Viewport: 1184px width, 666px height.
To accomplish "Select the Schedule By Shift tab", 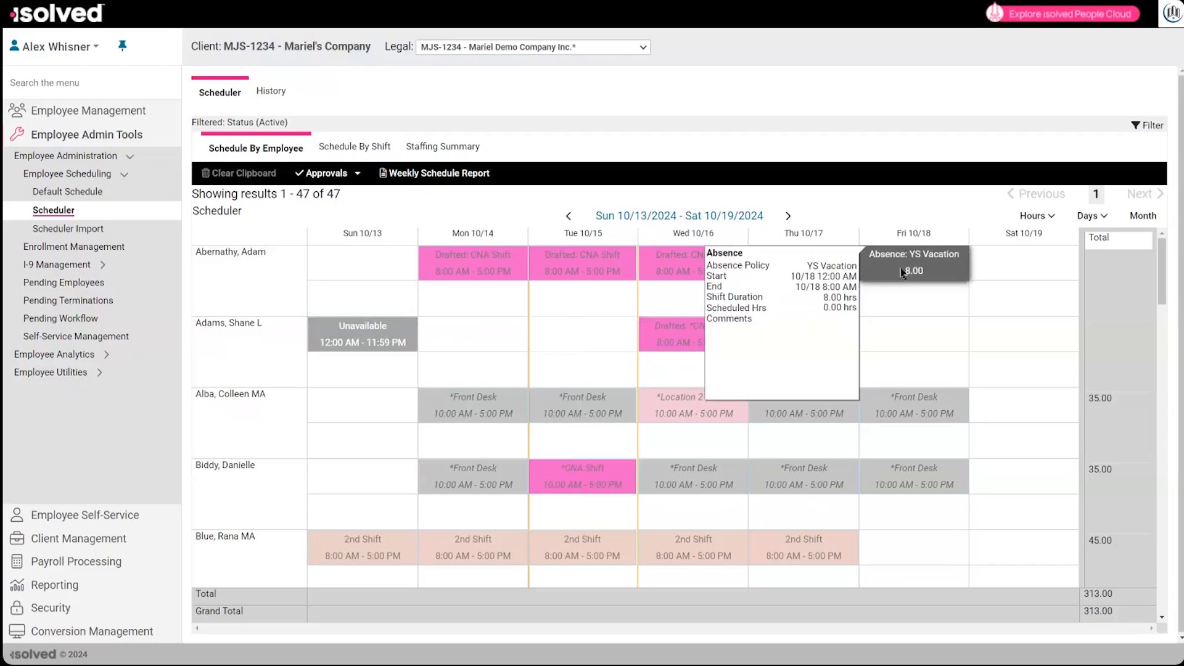I will (x=354, y=147).
